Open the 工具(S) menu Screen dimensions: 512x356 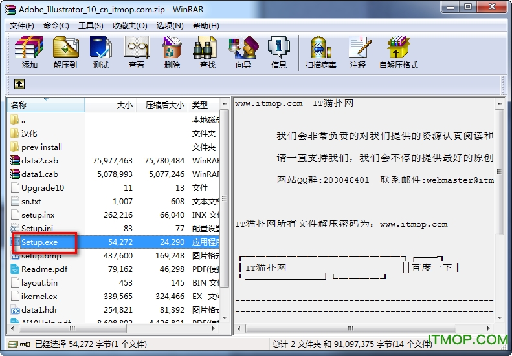(x=91, y=26)
